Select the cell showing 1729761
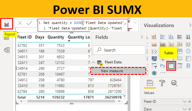192x111 pixels. [x=115, y=86]
